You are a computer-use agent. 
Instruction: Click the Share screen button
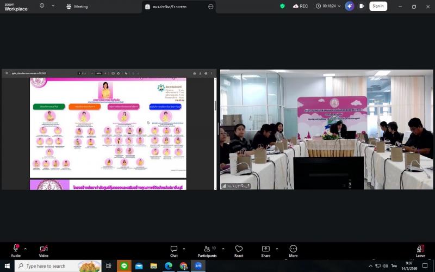pyautogui.click(x=266, y=251)
